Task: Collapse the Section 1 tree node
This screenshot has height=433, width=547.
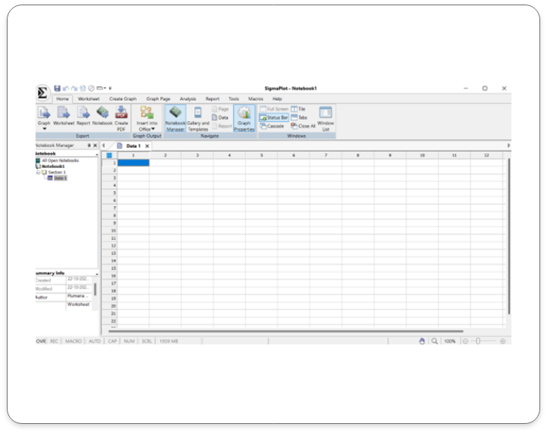Action: 37,172
